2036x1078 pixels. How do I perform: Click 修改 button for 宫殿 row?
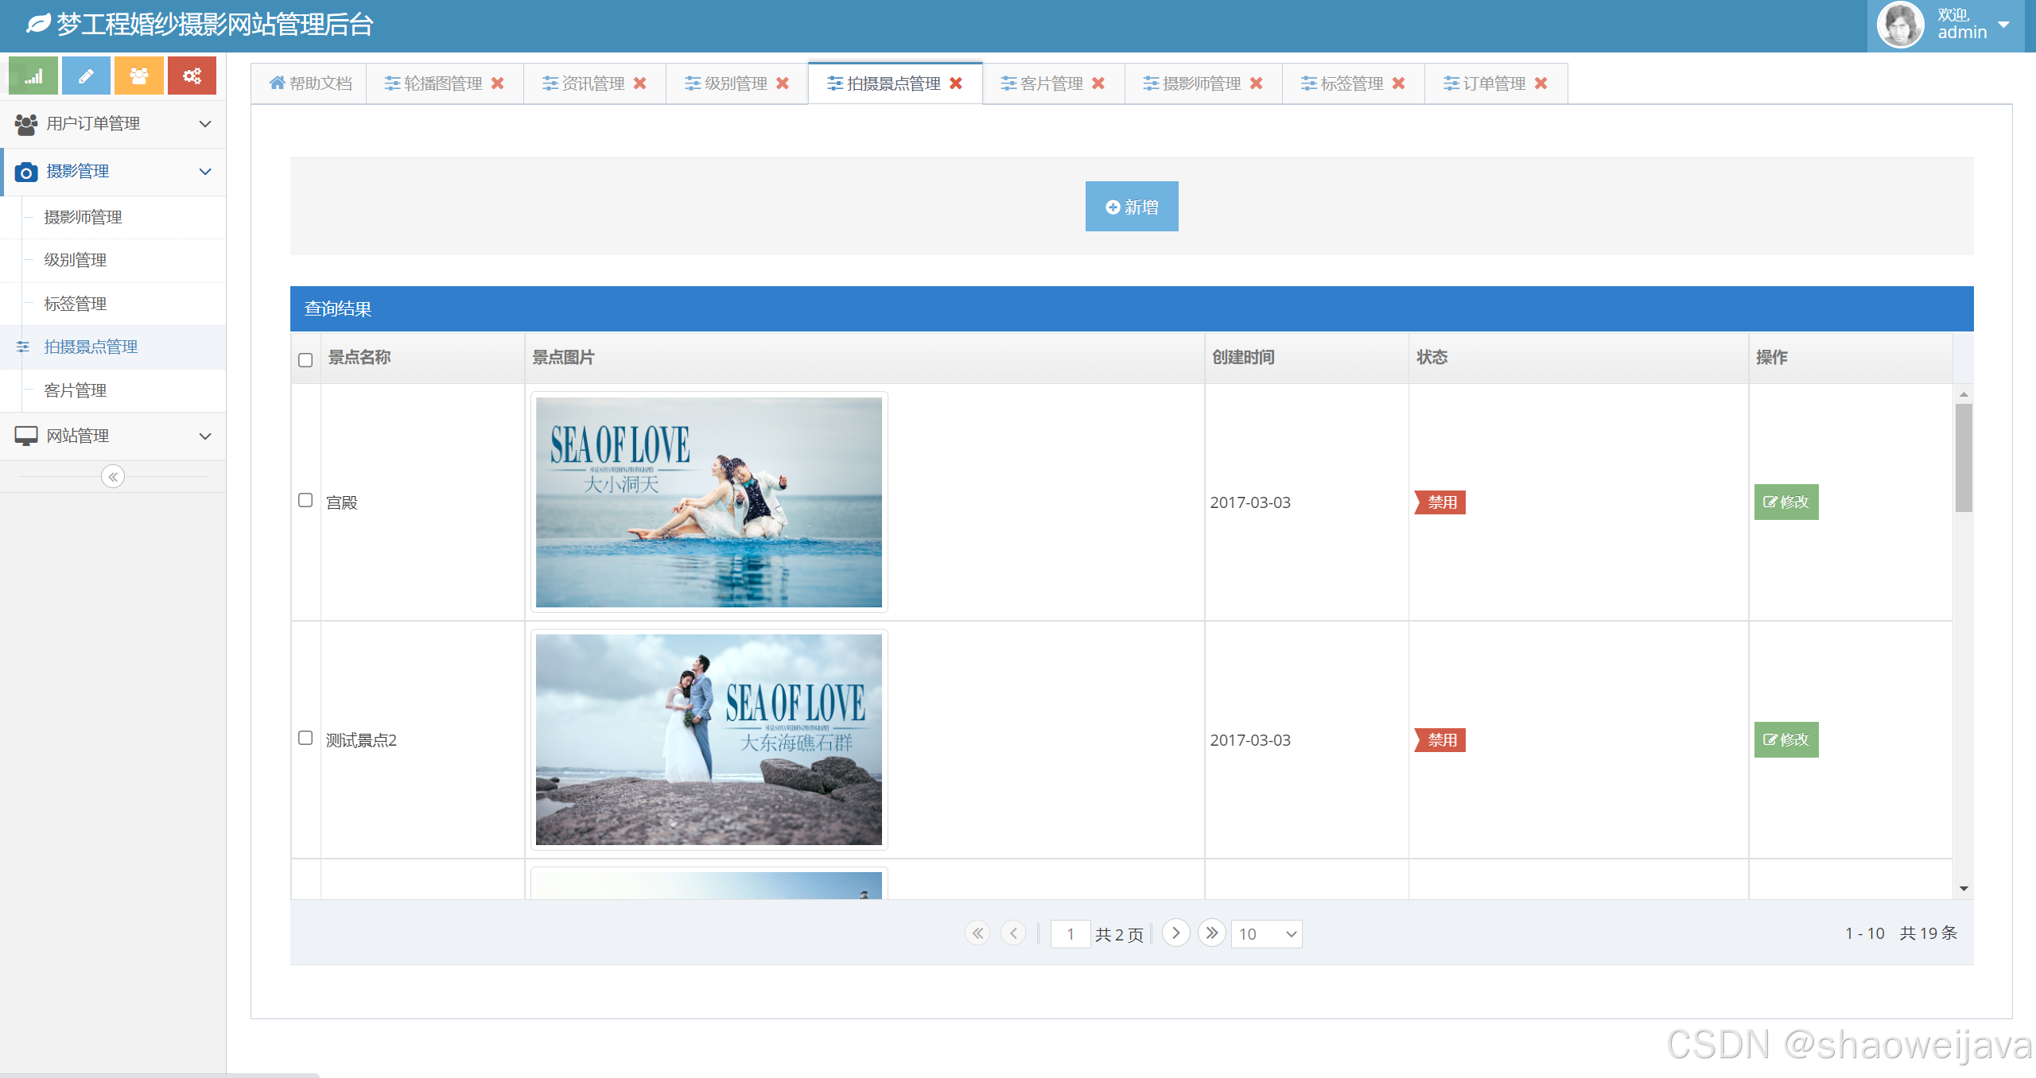pyautogui.click(x=1785, y=502)
